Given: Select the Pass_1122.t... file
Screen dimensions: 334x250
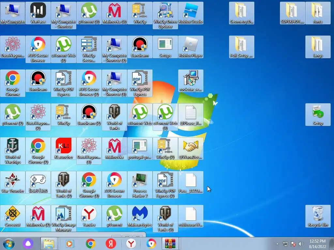Looking at the screenshot, I should (190, 182).
